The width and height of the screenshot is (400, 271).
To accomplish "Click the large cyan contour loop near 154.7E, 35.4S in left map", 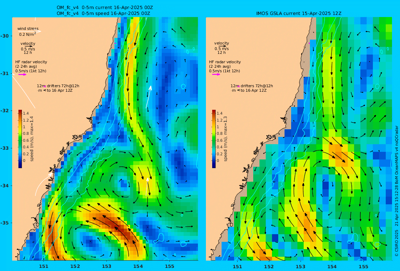I will pos(159,238).
